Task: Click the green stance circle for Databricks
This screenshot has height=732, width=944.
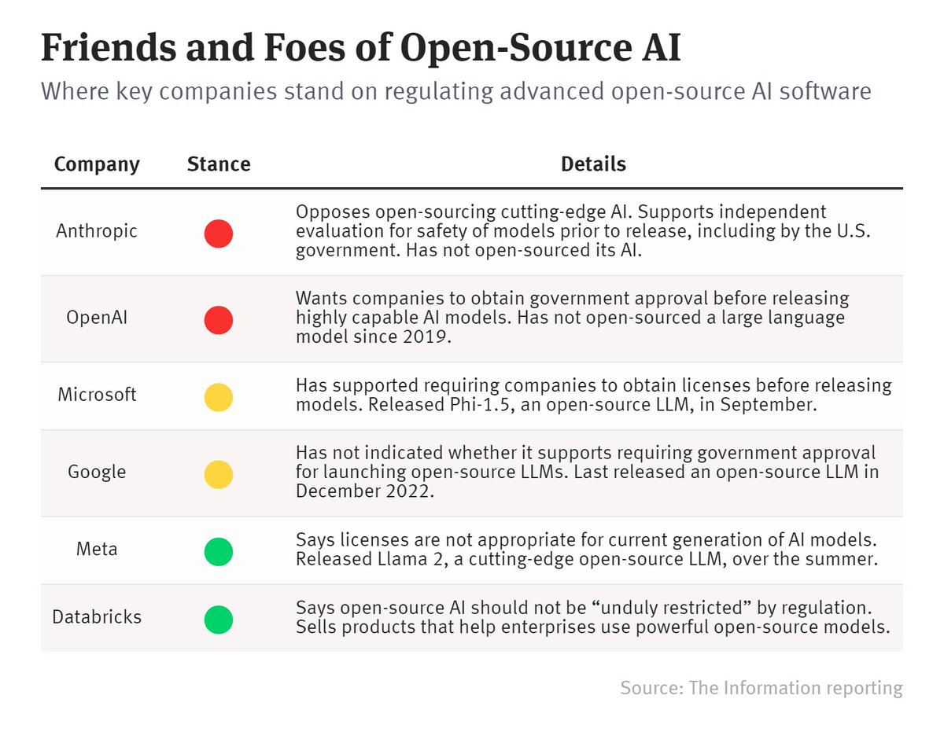Action: coord(219,620)
